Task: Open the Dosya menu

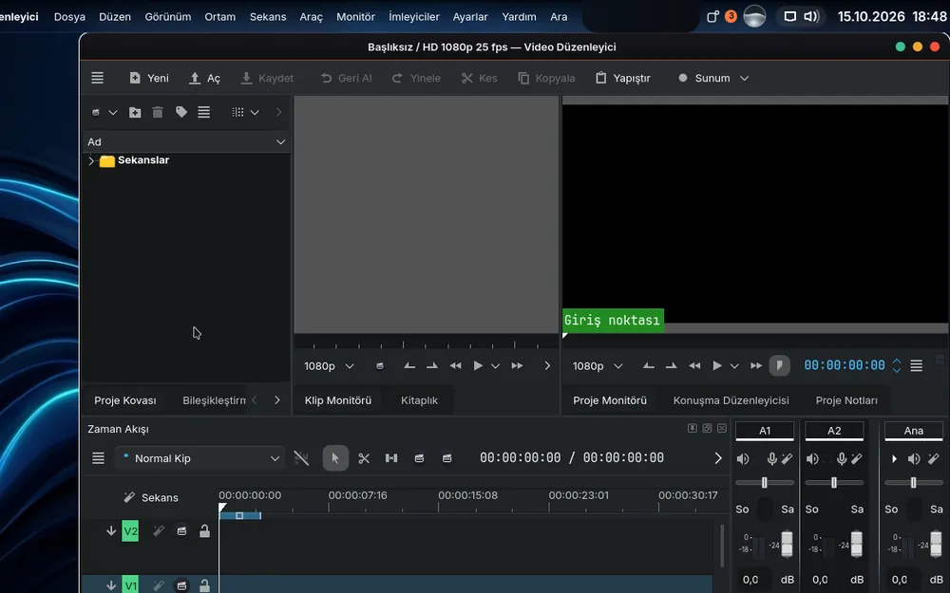Action: click(69, 17)
